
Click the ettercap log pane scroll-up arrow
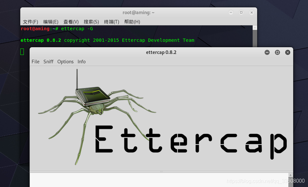[291, 175]
